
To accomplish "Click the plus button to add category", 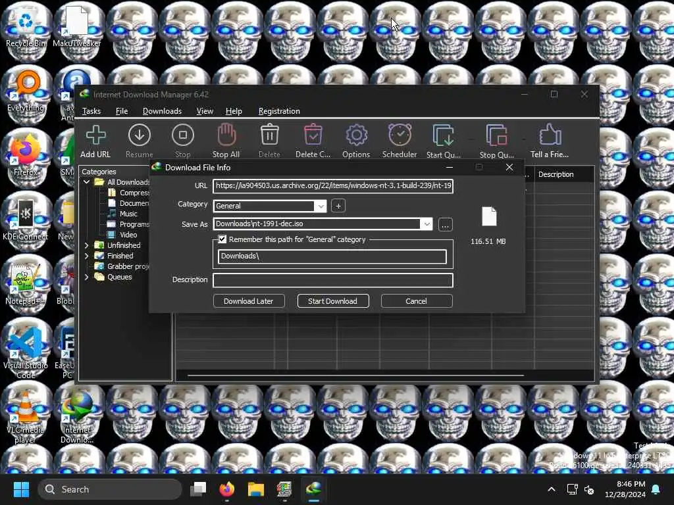I will coord(338,206).
